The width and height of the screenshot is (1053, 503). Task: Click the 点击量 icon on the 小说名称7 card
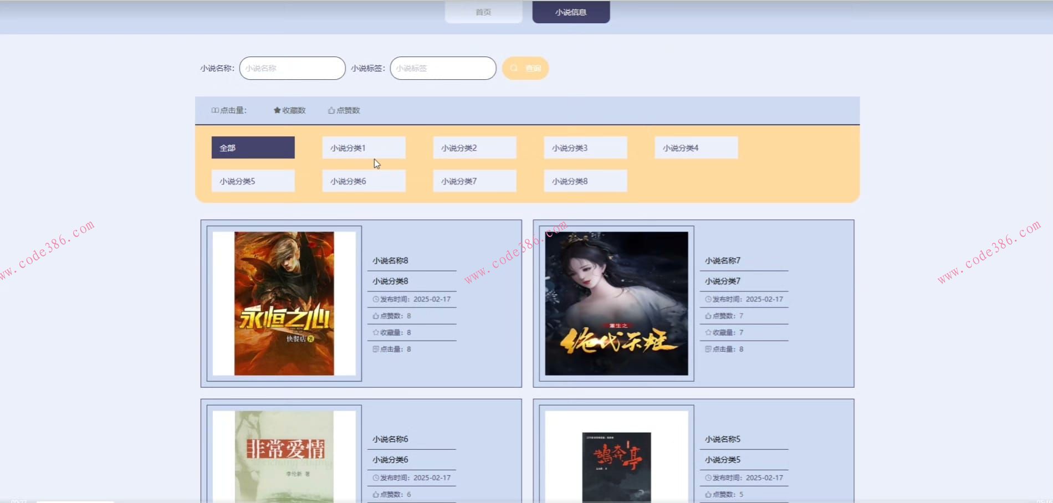click(x=707, y=349)
